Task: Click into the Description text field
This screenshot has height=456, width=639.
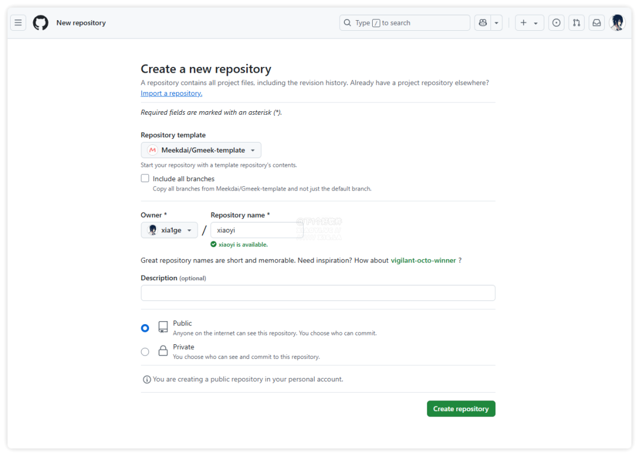Action: click(318, 293)
